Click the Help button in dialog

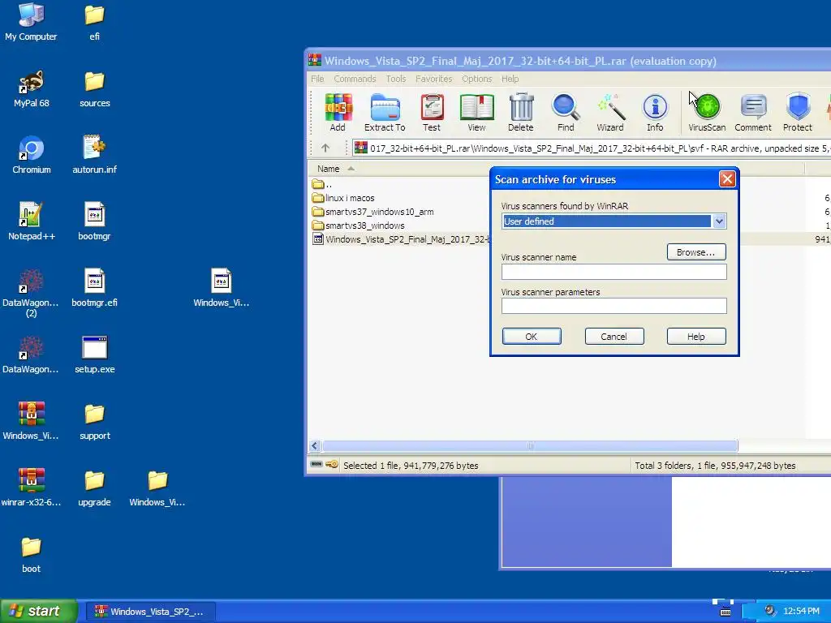pyautogui.click(x=695, y=337)
